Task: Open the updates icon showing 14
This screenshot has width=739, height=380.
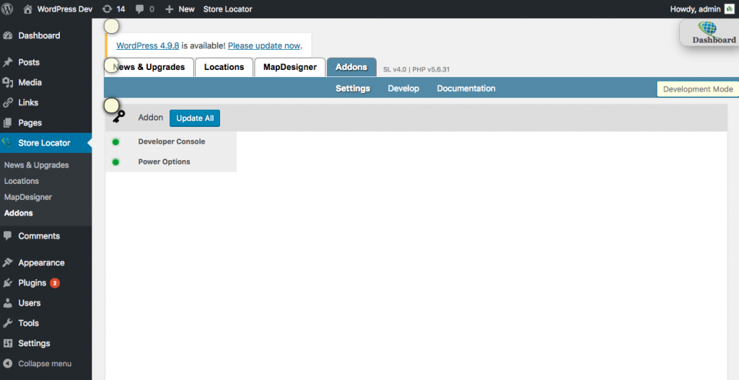Action: pos(108,9)
